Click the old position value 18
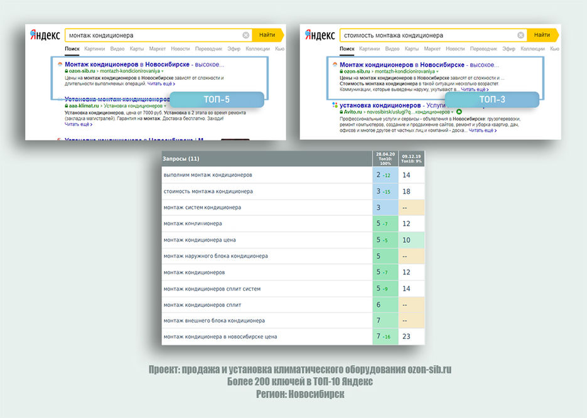 pyautogui.click(x=407, y=191)
